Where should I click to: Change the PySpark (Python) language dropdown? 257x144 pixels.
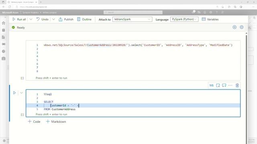184,19
